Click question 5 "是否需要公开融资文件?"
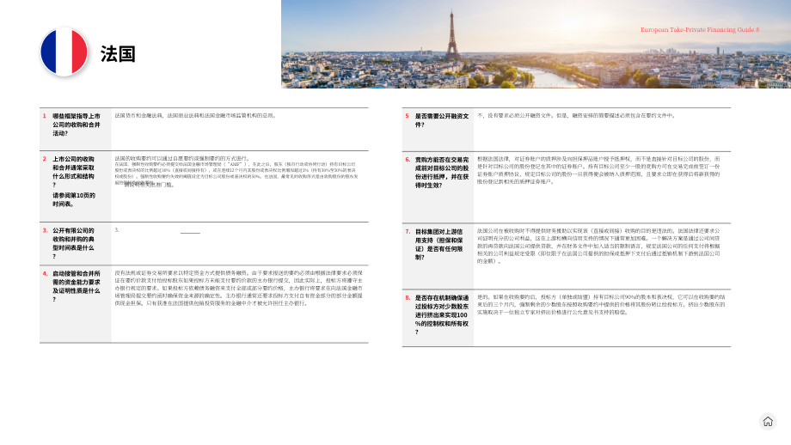The width and height of the screenshot is (791, 445). pyautogui.click(x=442, y=120)
